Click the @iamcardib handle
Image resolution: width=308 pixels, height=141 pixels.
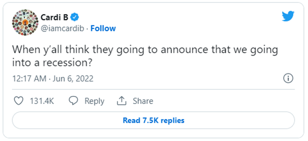point(62,29)
